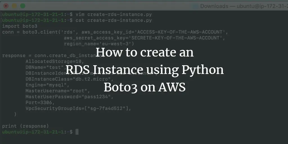Viewport: 288px width, 144px height.
Task: Click the 'AllocatedStorage=10' line
Action: point(55,61)
